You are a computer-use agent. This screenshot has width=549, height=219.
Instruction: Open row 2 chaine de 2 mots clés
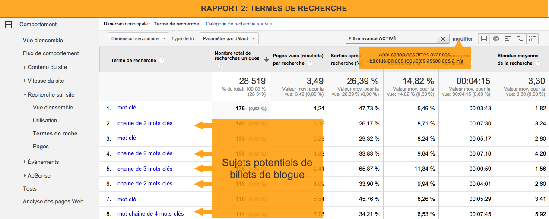tap(145, 123)
